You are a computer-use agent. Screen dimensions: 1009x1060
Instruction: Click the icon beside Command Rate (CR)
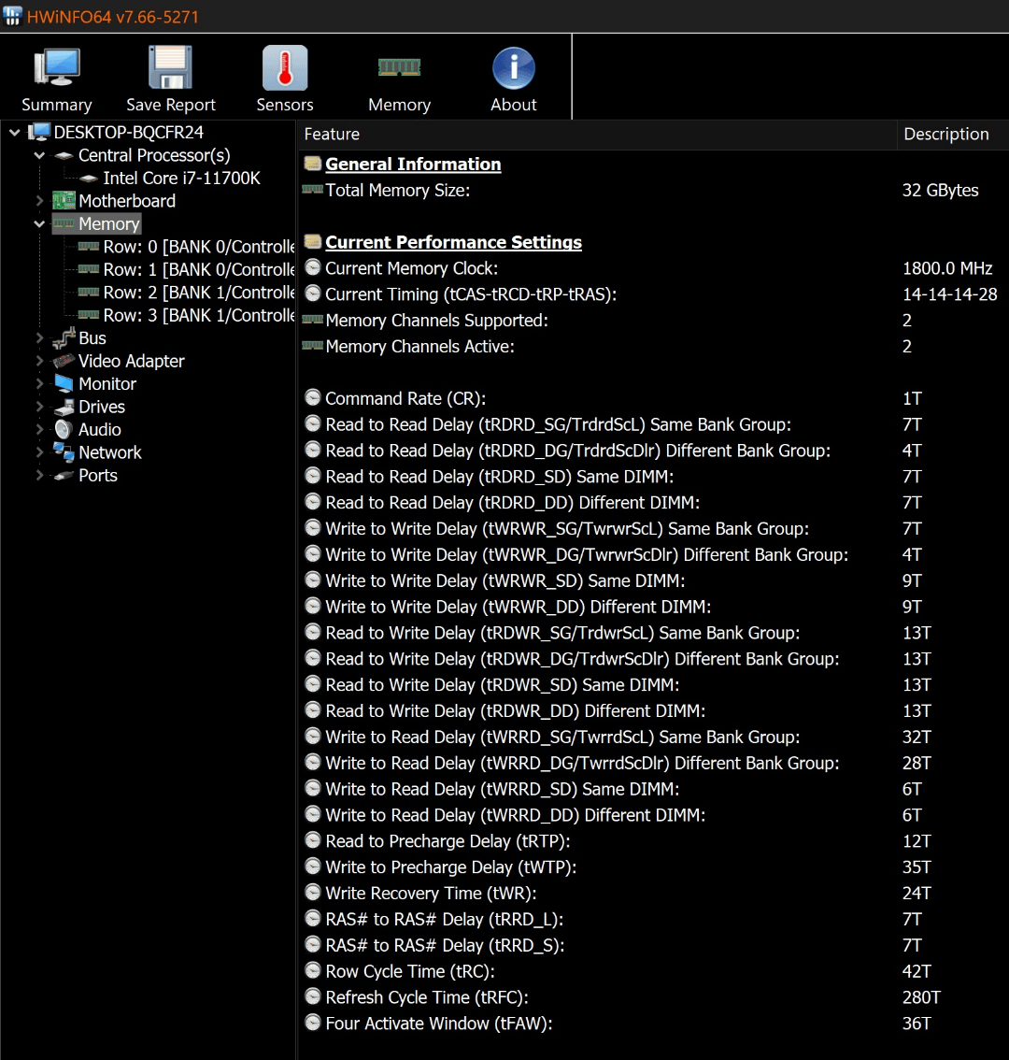click(312, 397)
